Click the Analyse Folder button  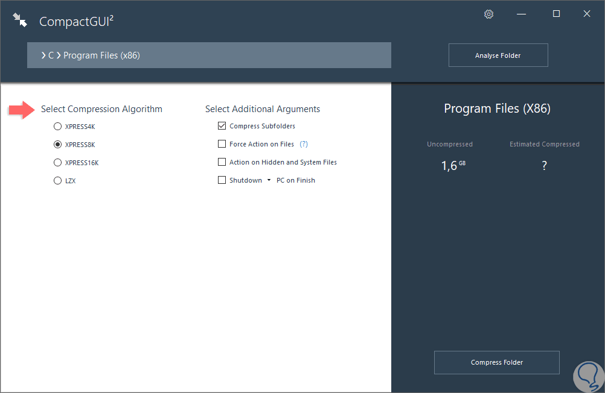click(x=498, y=55)
